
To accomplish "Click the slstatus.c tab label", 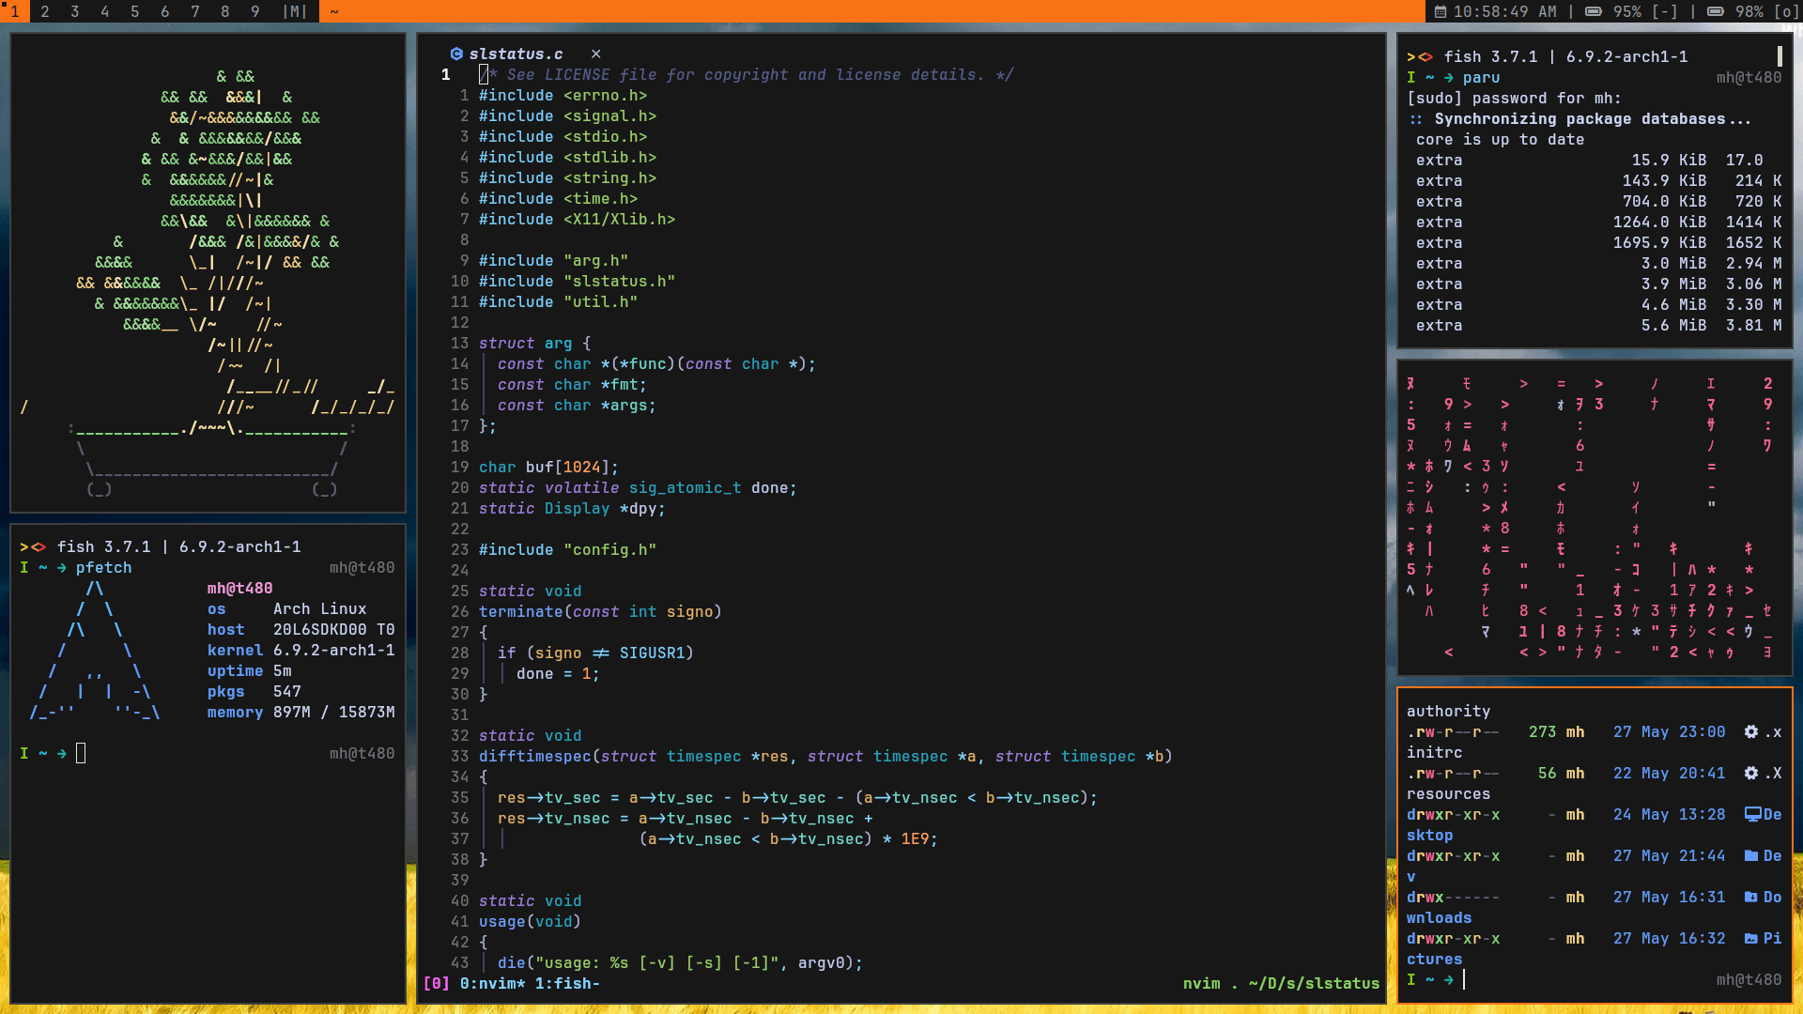I will [516, 54].
